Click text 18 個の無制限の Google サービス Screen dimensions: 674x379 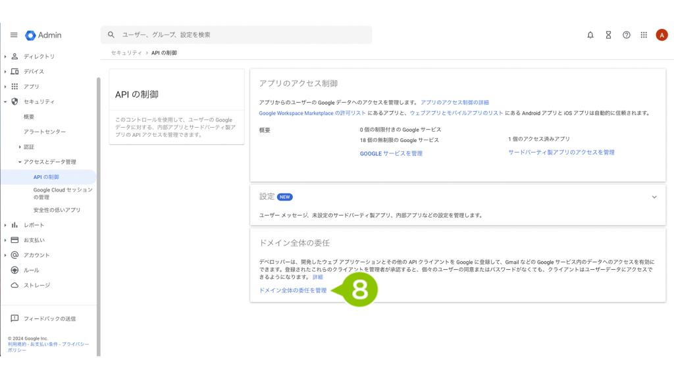click(x=400, y=140)
